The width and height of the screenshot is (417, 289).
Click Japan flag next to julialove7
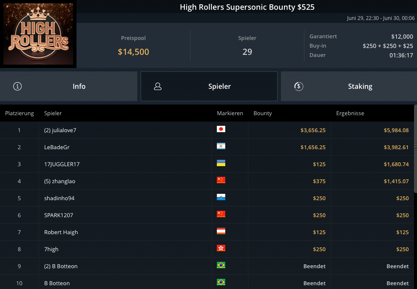[x=221, y=129]
